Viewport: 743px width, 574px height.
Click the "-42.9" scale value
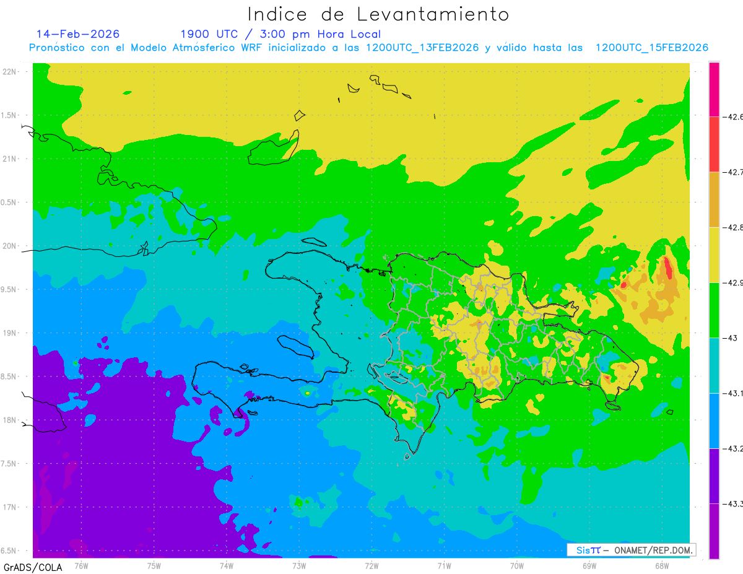(732, 282)
